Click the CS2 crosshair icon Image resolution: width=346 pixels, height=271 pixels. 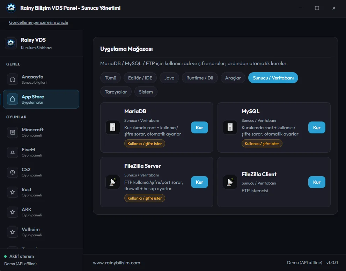(x=13, y=172)
